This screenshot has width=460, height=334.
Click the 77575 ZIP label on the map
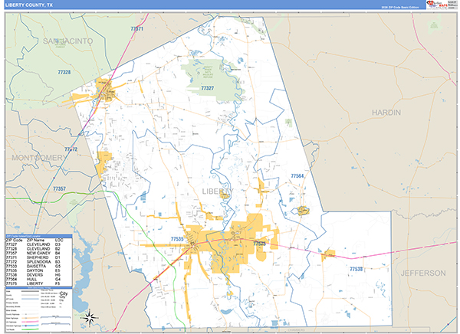click(x=259, y=244)
